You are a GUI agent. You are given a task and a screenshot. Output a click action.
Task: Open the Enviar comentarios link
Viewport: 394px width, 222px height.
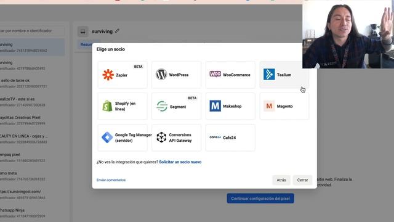(111, 180)
